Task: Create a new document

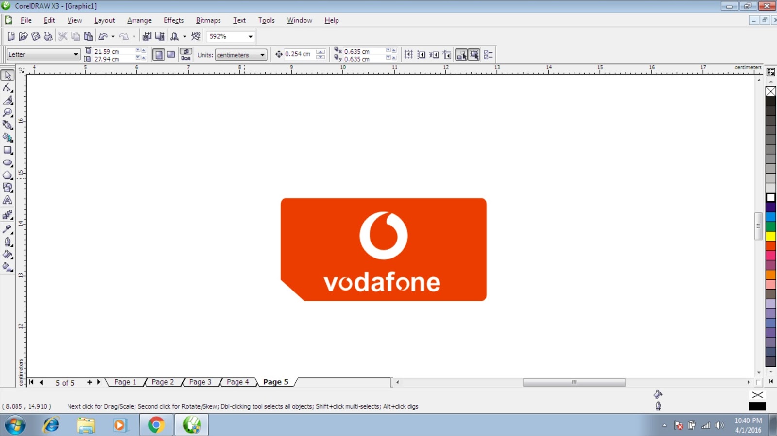Action: coord(11,36)
